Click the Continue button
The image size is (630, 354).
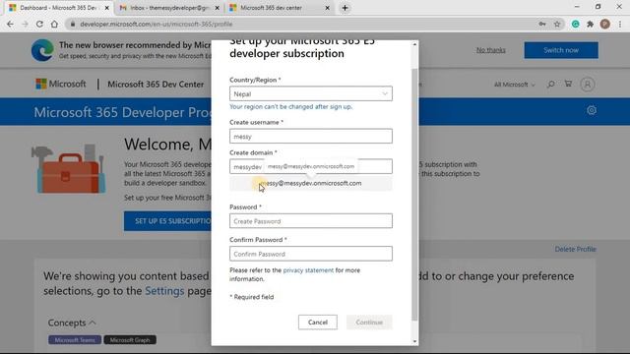pos(369,323)
